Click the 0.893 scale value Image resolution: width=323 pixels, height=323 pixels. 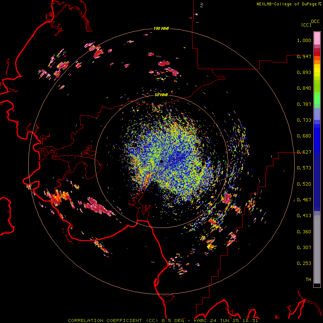pos(304,72)
